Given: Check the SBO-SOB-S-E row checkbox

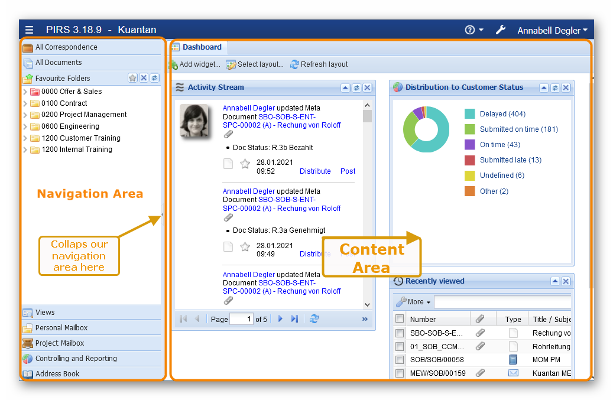Looking at the screenshot, I should [400, 333].
